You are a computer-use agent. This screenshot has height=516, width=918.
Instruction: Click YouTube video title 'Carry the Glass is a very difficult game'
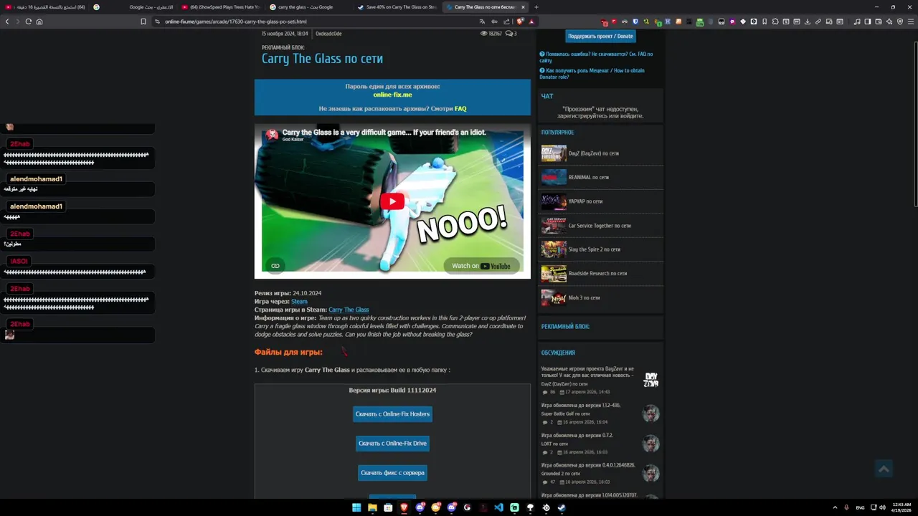click(384, 133)
